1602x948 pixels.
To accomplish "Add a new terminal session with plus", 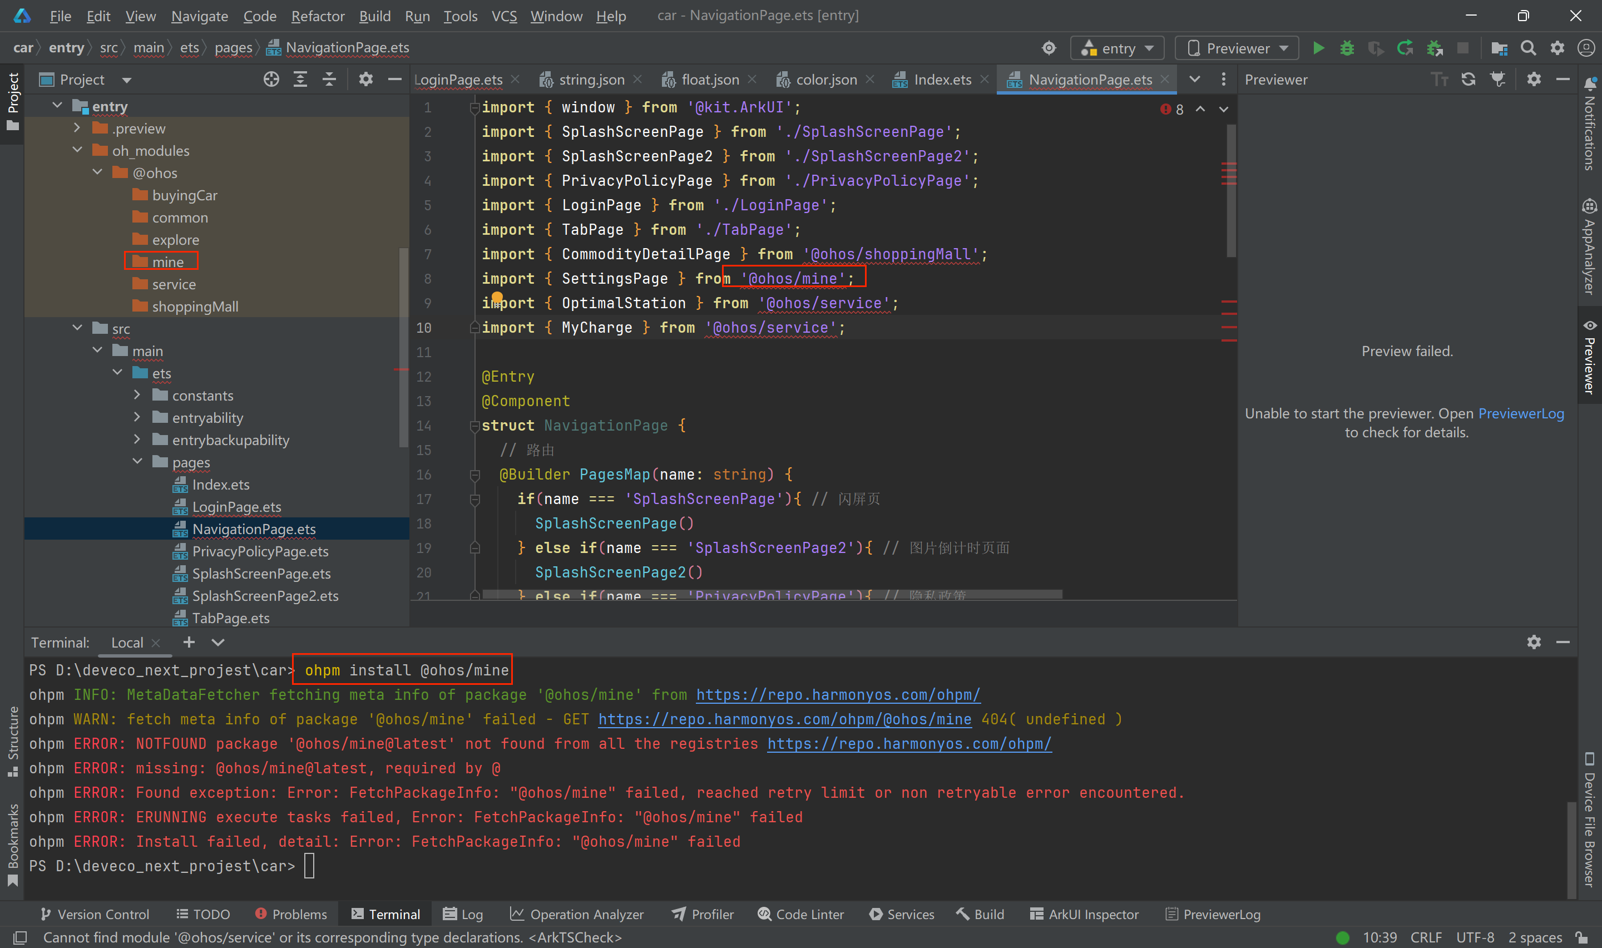I will [189, 642].
